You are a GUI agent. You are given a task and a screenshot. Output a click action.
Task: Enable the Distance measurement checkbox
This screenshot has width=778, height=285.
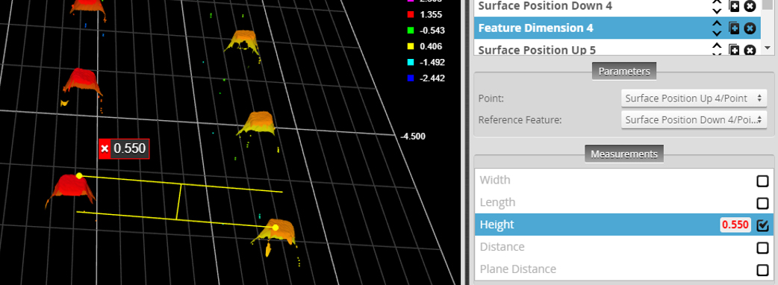(x=762, y=248)
